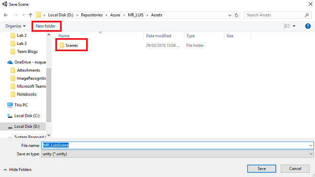315x177 pixels.
Task: Create a New folder
Action: 45,26
